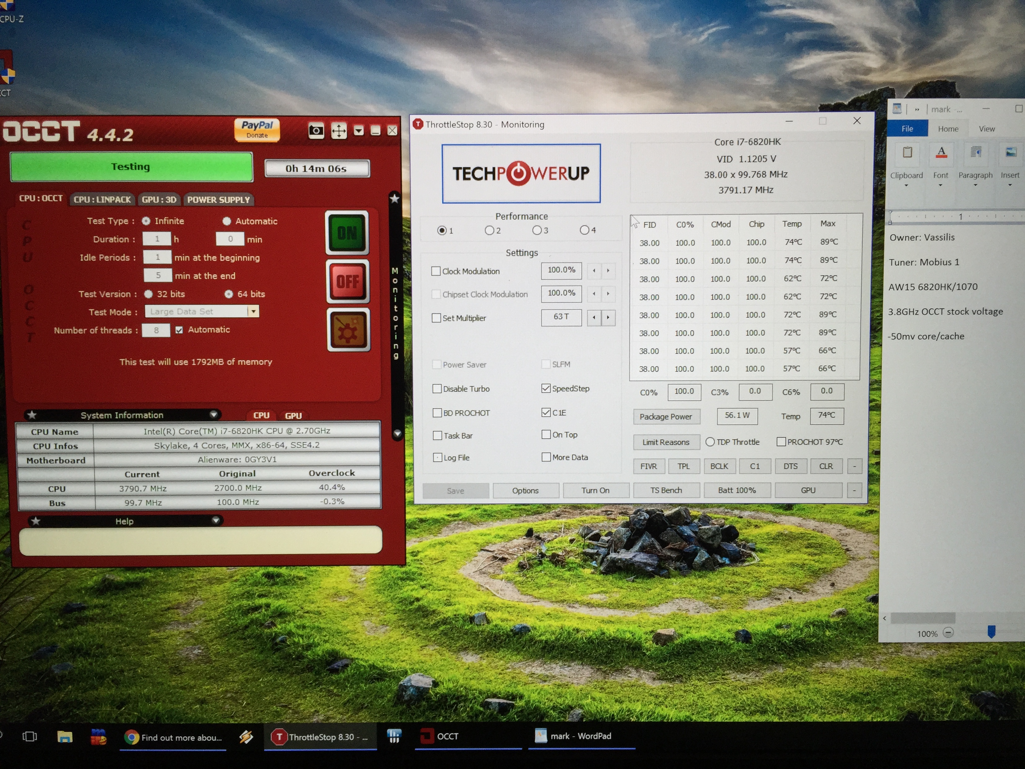
Task: Click the star beside Help header
Action: coord(36,521)
